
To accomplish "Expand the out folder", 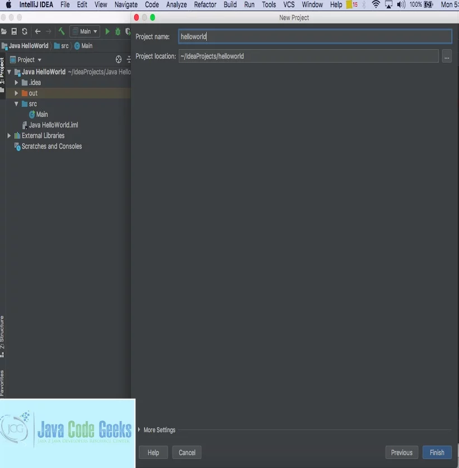I will (16, 93).
